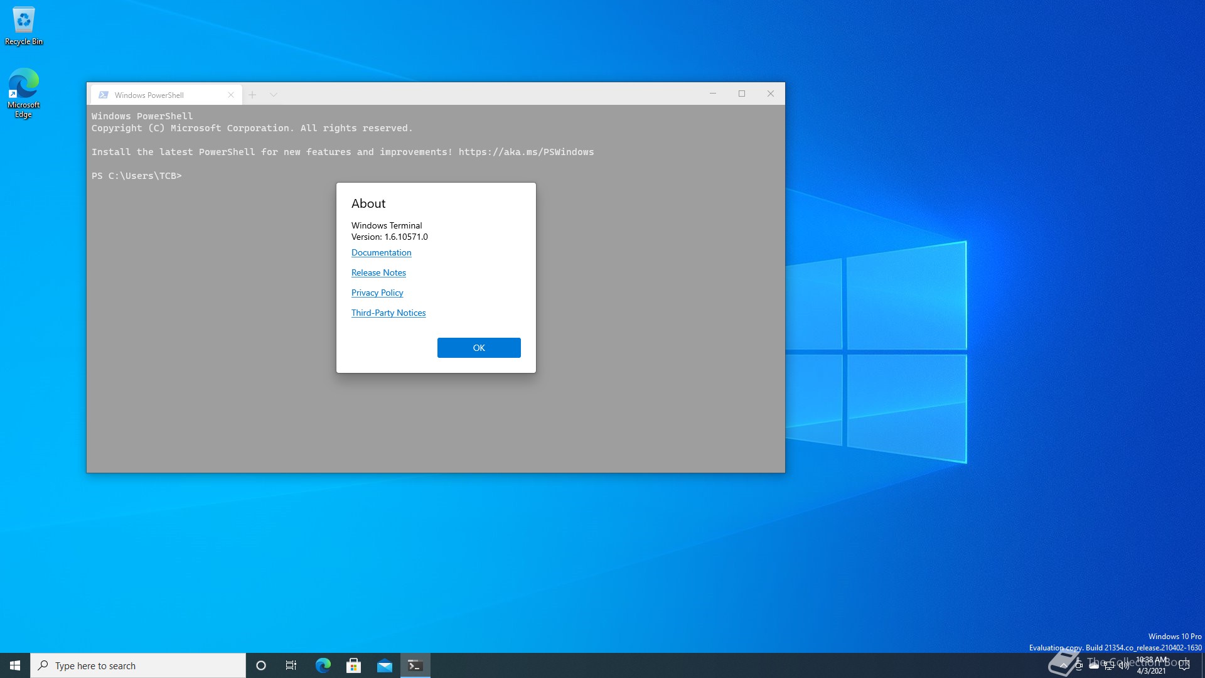Open the Recycle Bin desktop icon
1205x678 pixels.
pos(24,26)
